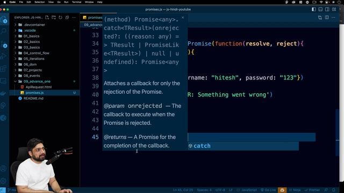The height and width of the screenshot is (193, 344).
Task: Open the Code menu
Action: [12, 2]
